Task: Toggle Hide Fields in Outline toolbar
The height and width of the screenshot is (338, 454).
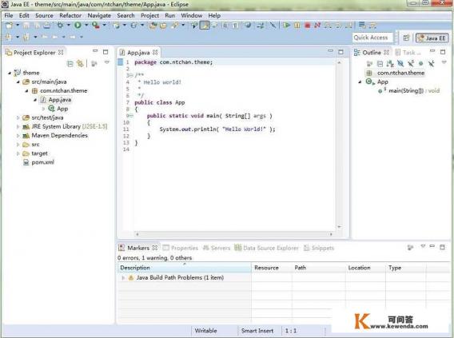Action: (x=400, y=64)
